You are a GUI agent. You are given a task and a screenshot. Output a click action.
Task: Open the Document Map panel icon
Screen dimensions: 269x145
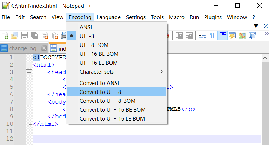coord(242,36)
